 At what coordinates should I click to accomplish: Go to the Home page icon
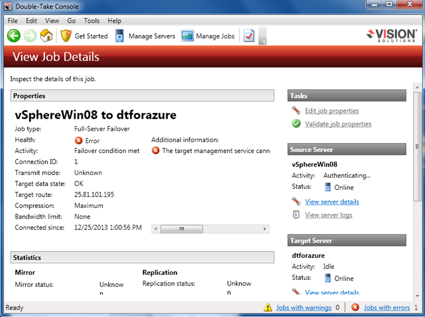click(46, 36)
